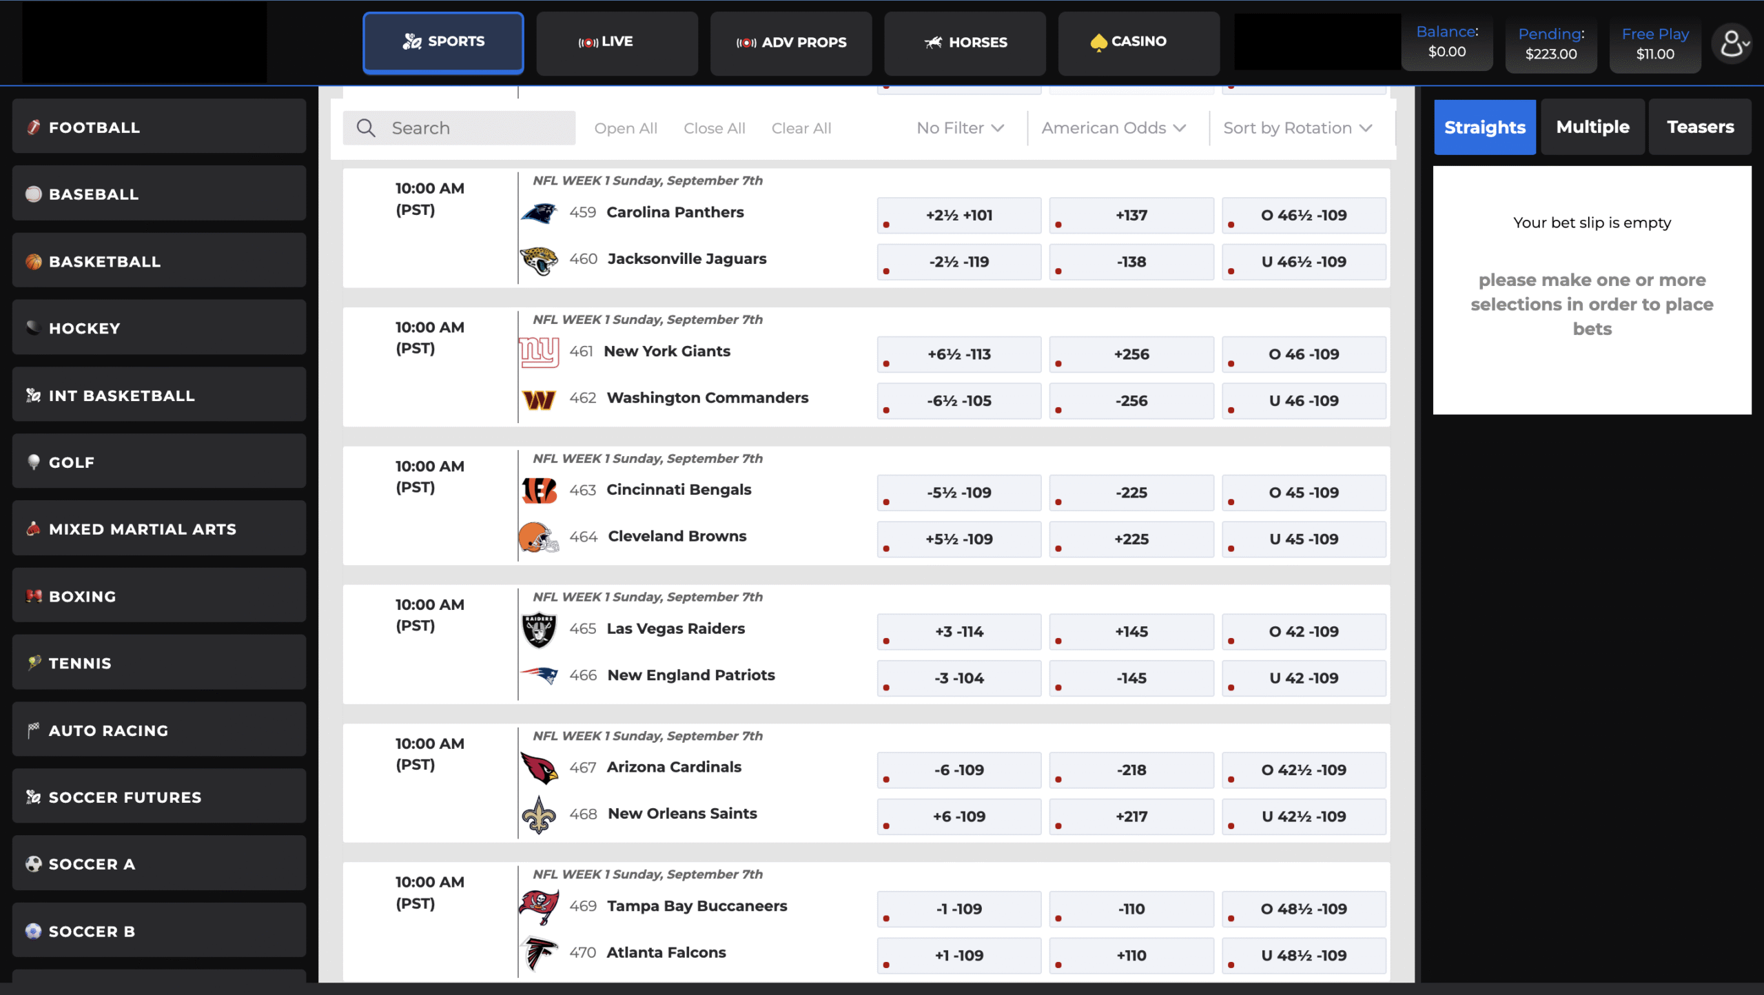Click into the Search input field

click(475, 128)
